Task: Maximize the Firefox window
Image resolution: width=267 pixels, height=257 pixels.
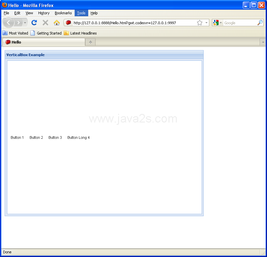Action: [254, 5]
